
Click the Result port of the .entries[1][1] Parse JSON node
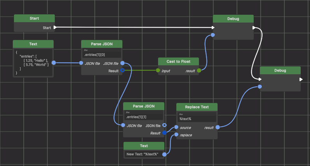[164, 133]
